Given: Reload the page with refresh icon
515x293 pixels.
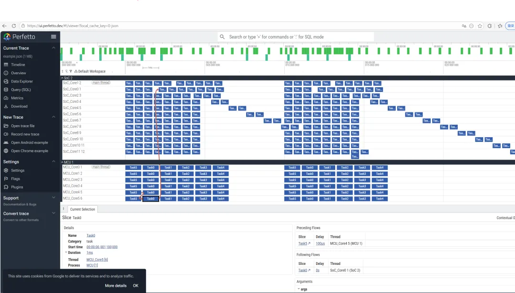Looking at the screenshot, I should pos(14,26).
